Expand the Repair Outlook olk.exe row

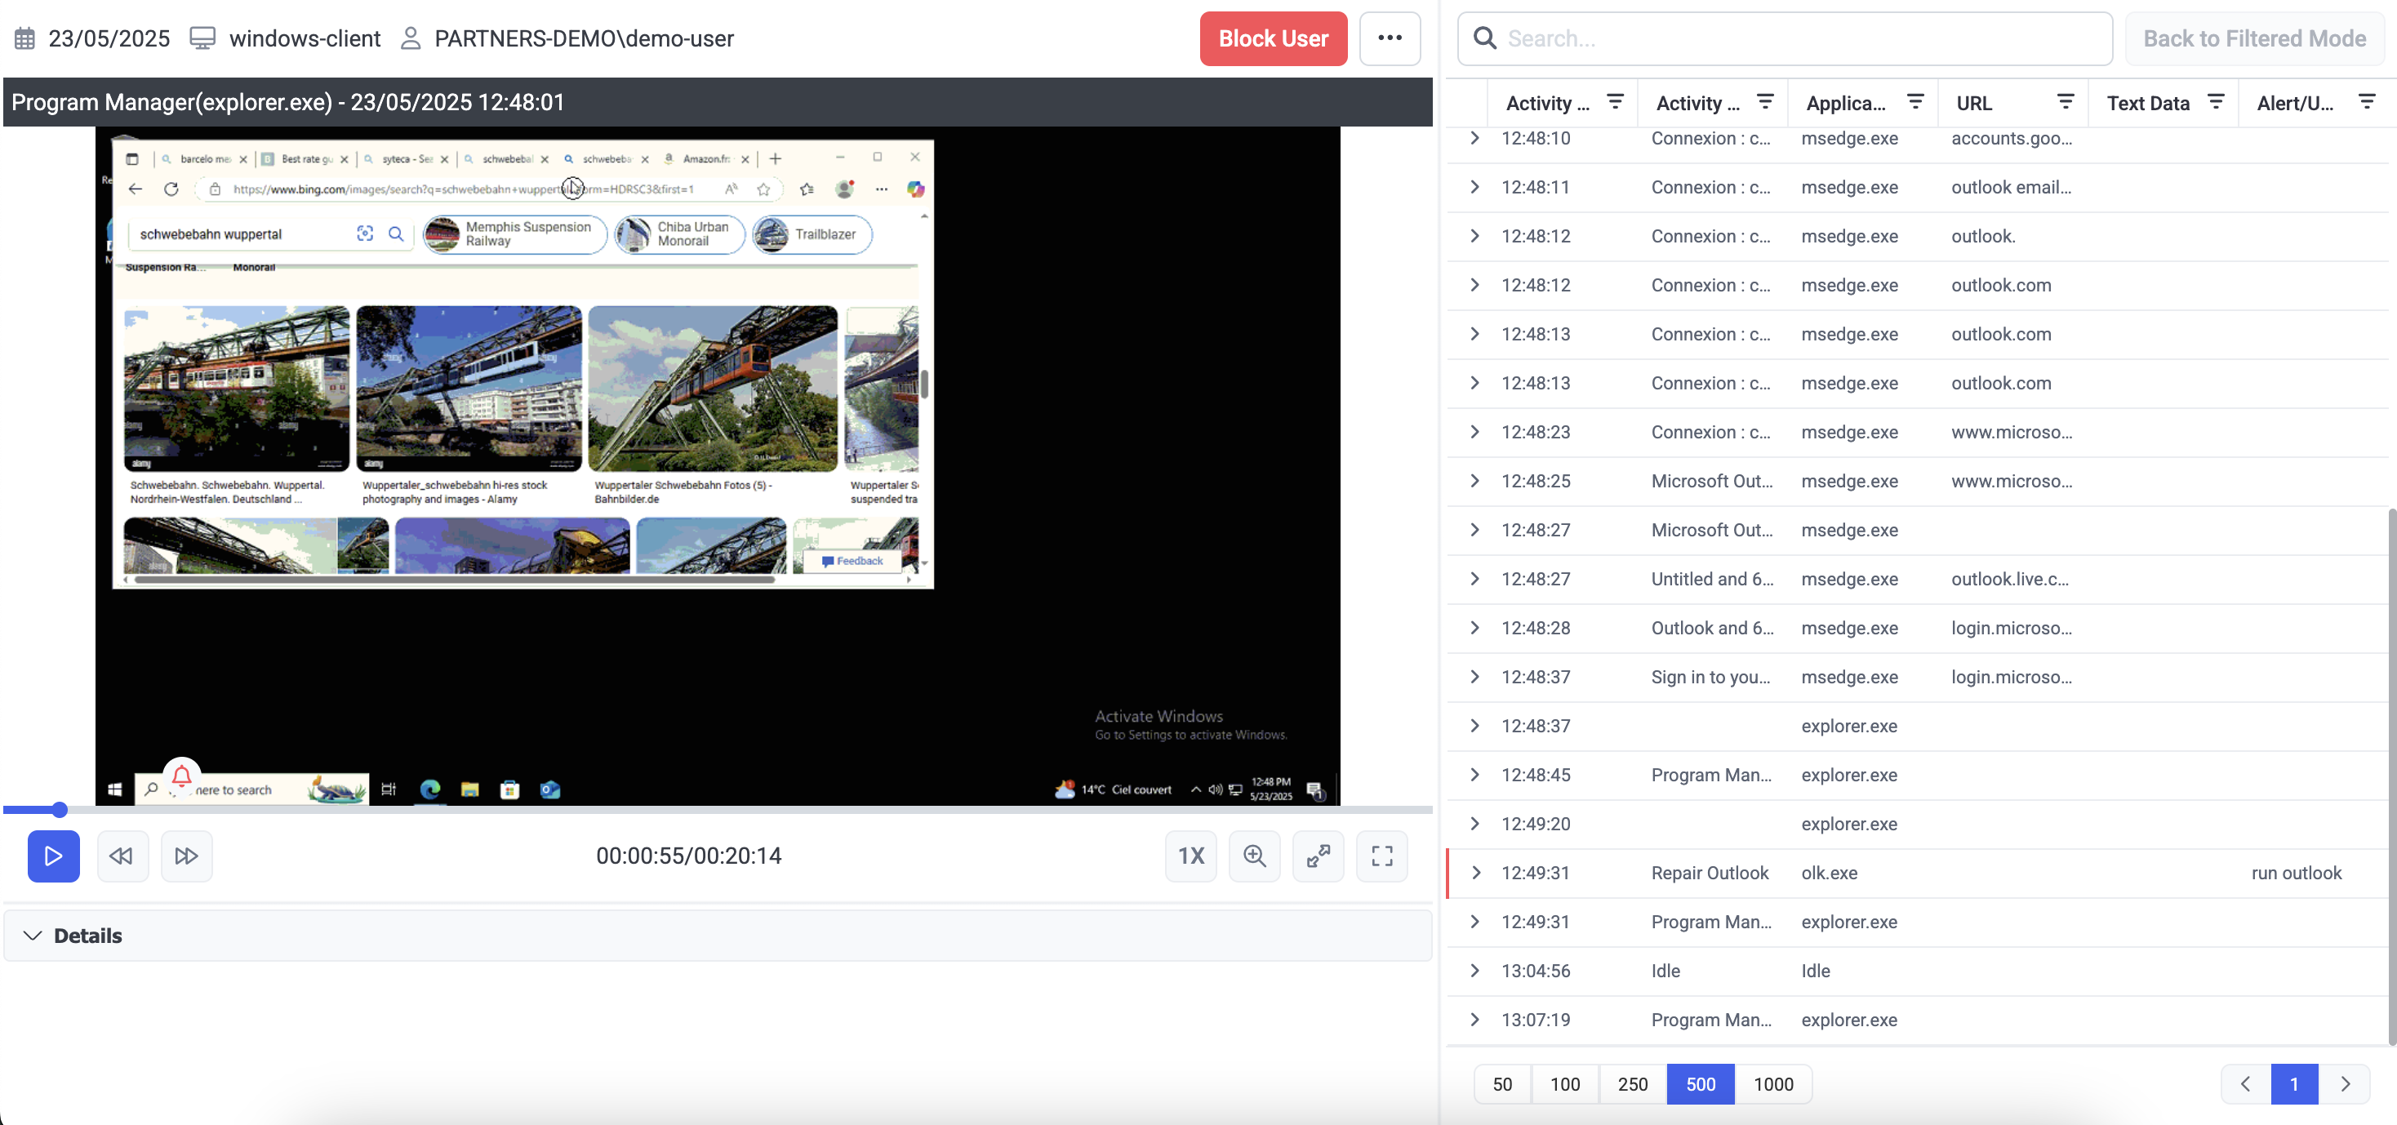(x=1476, y=873)
